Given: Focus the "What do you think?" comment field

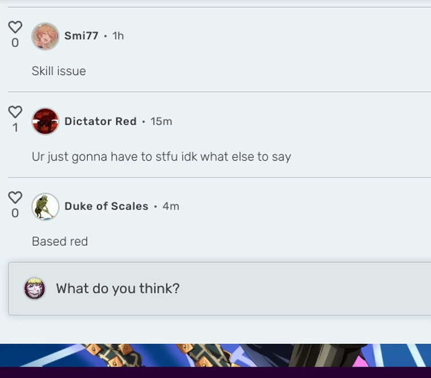Looking at the screenshot, I should click(x=220, y=289).
